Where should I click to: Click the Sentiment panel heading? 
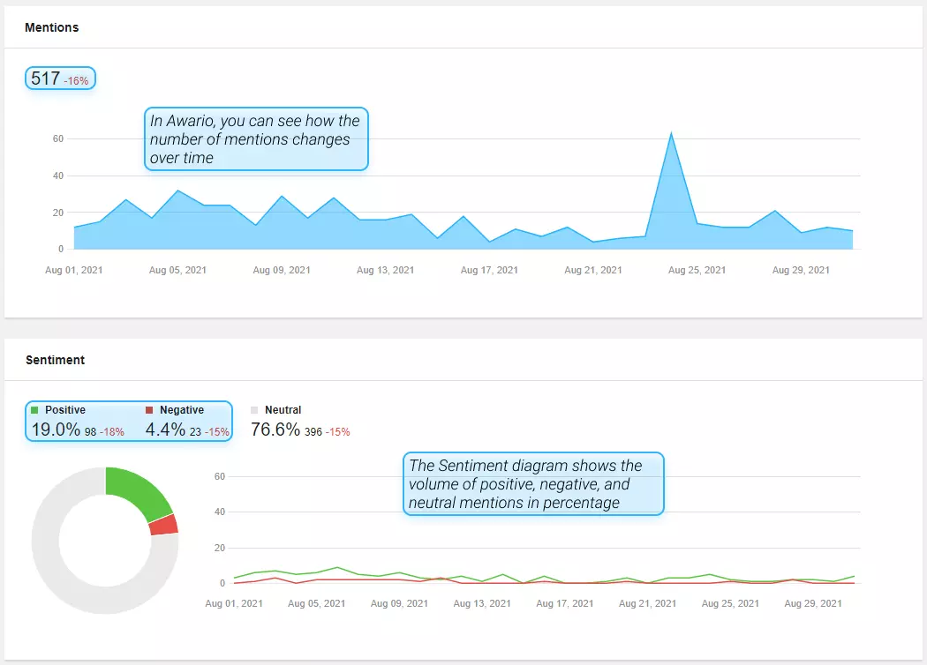(55, 360)
